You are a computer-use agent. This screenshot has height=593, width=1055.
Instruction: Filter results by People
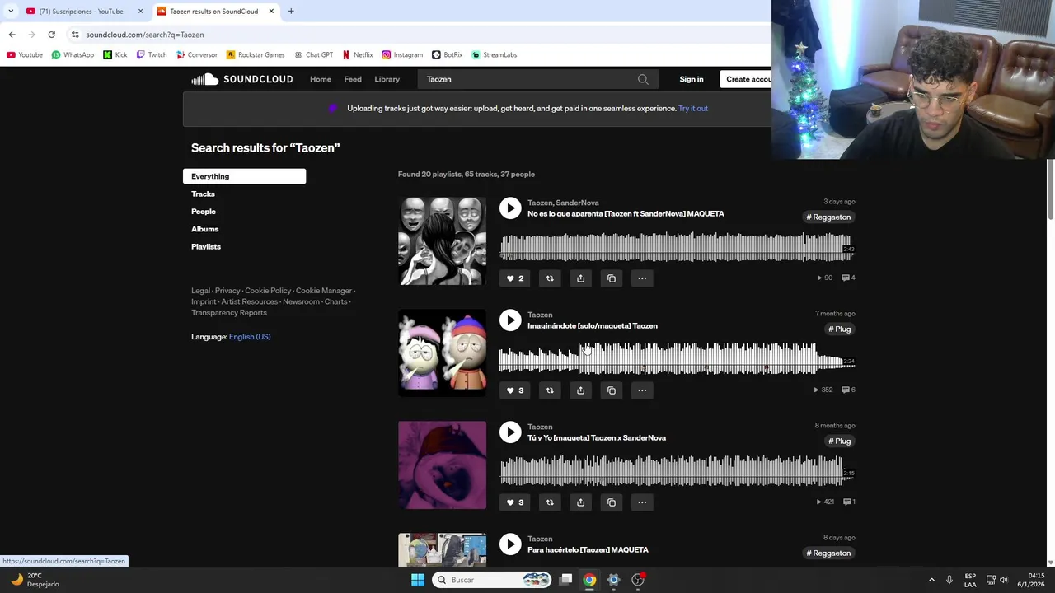pos(204,212)
